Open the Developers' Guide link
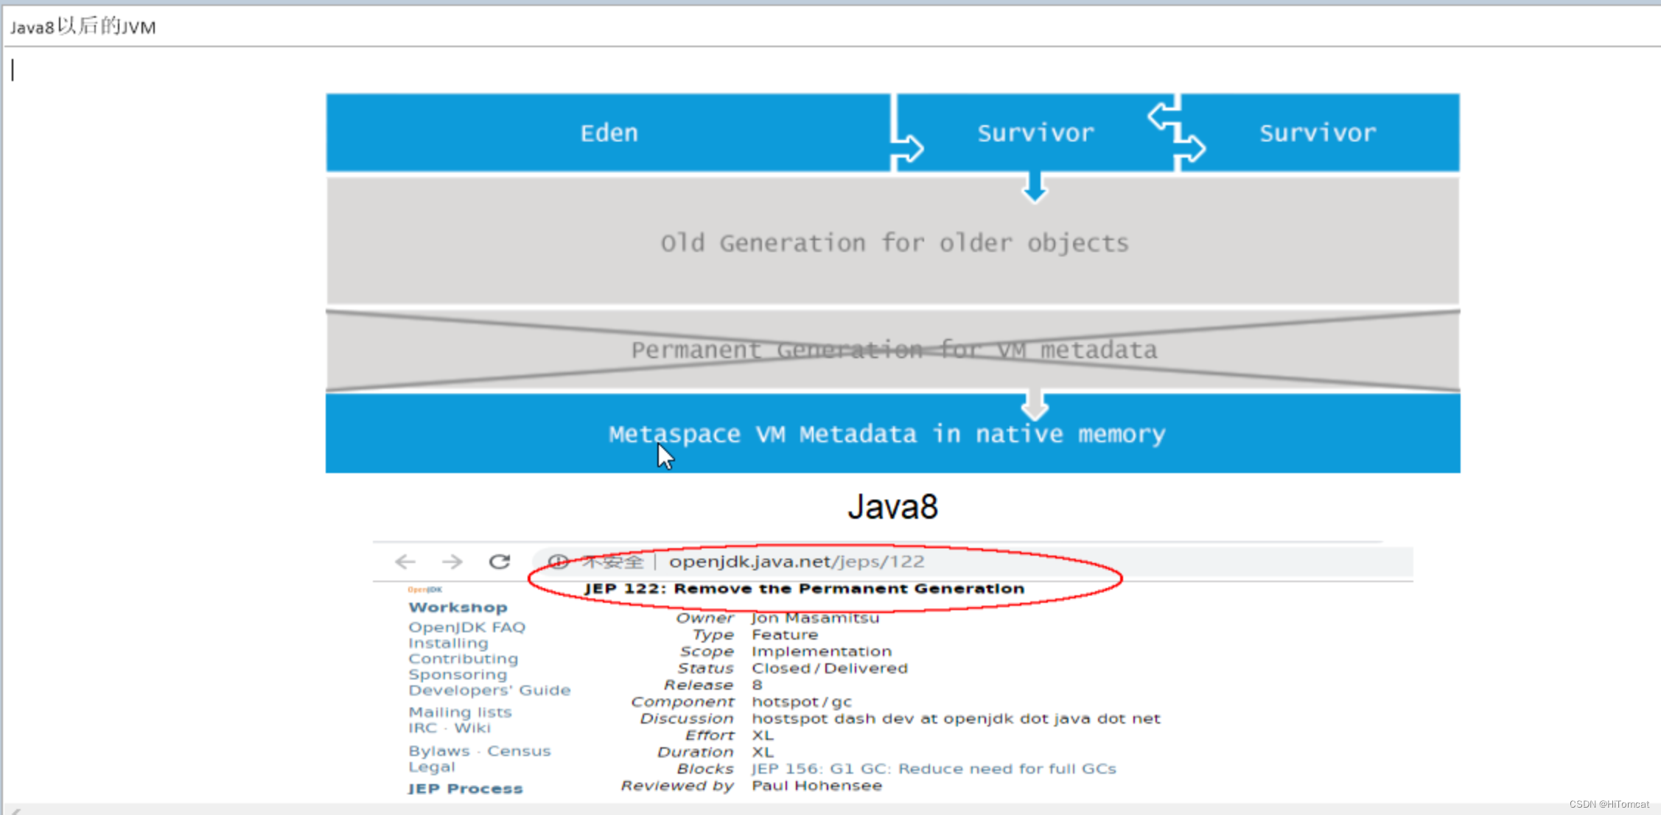Screen dimensions: 1661x815 pos(489,690)
